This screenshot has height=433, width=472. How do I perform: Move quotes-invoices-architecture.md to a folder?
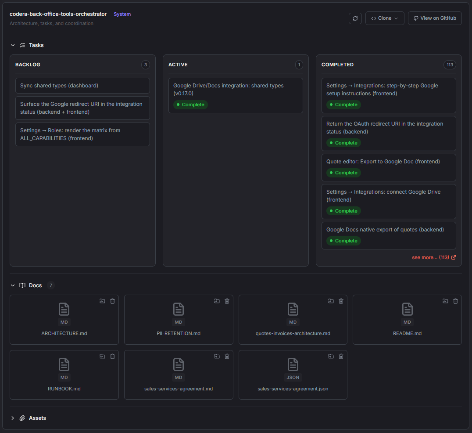coord(331,301)
